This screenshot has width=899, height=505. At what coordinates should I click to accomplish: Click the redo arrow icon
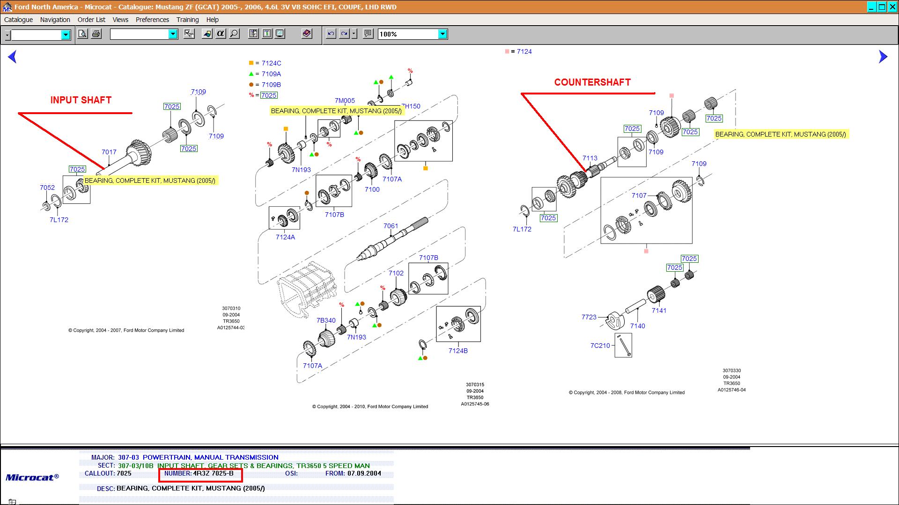pos(344,34)
